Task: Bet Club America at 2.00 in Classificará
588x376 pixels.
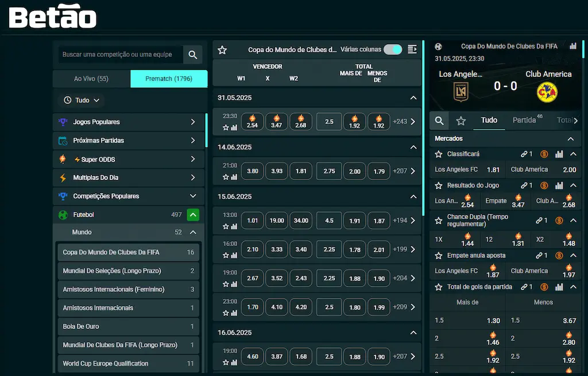Action: click(543, 170)
